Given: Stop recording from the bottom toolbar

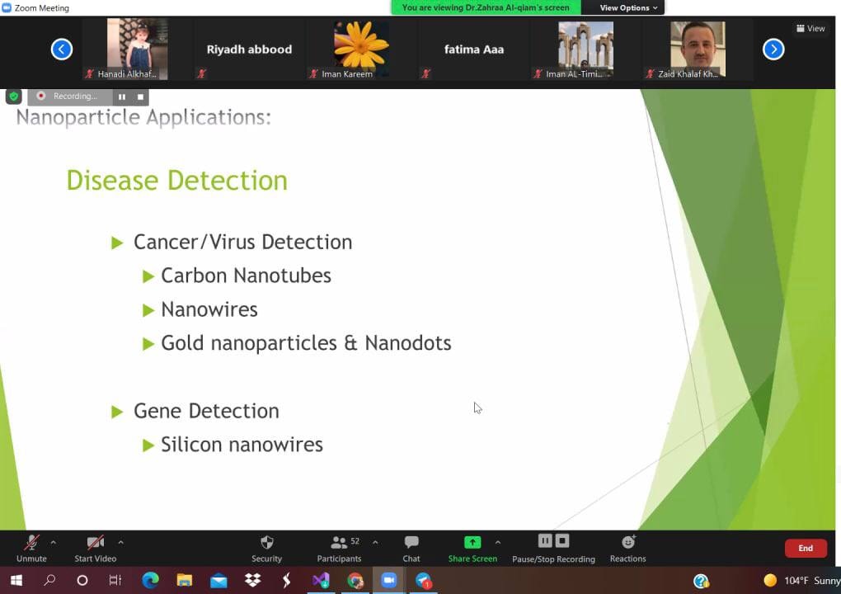Looking at the screenshot, I should point(562,541).
